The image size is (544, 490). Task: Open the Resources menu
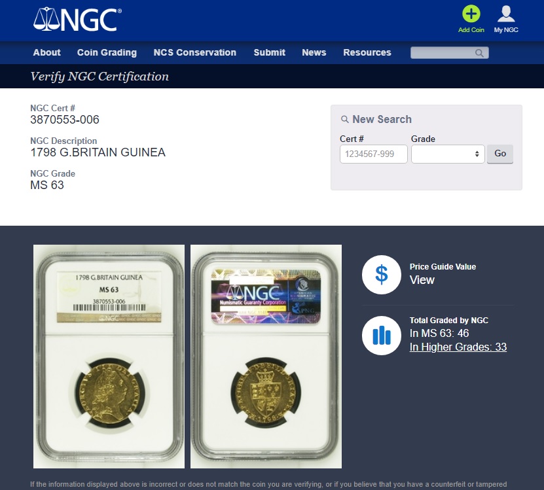tap(367, 52)
